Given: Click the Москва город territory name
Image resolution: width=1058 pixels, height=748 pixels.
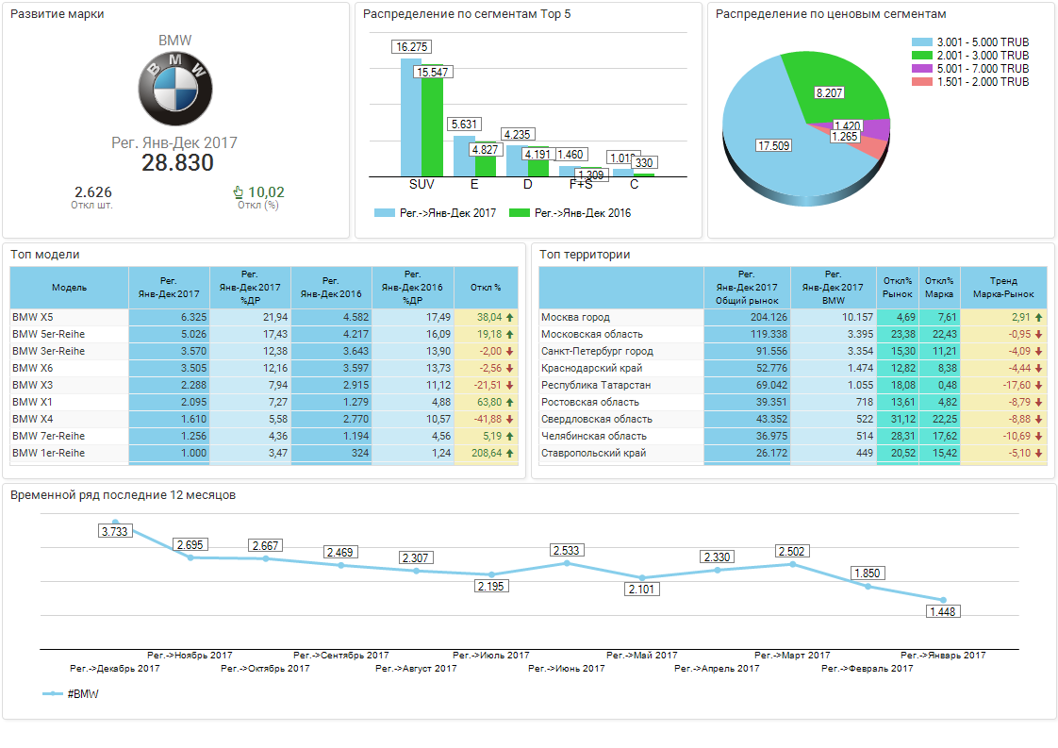Looking at the screenshot, I should click(575, 317).
